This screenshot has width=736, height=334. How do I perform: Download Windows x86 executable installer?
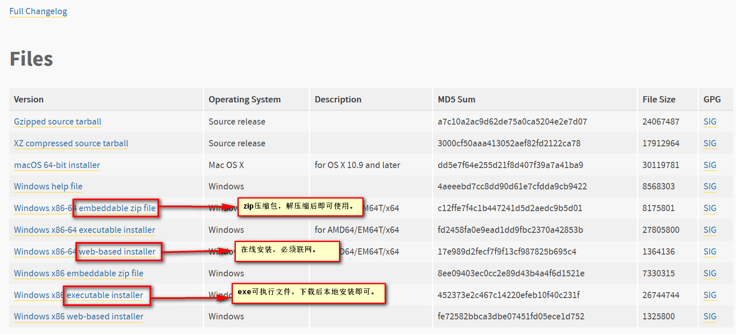coord(78,295)
